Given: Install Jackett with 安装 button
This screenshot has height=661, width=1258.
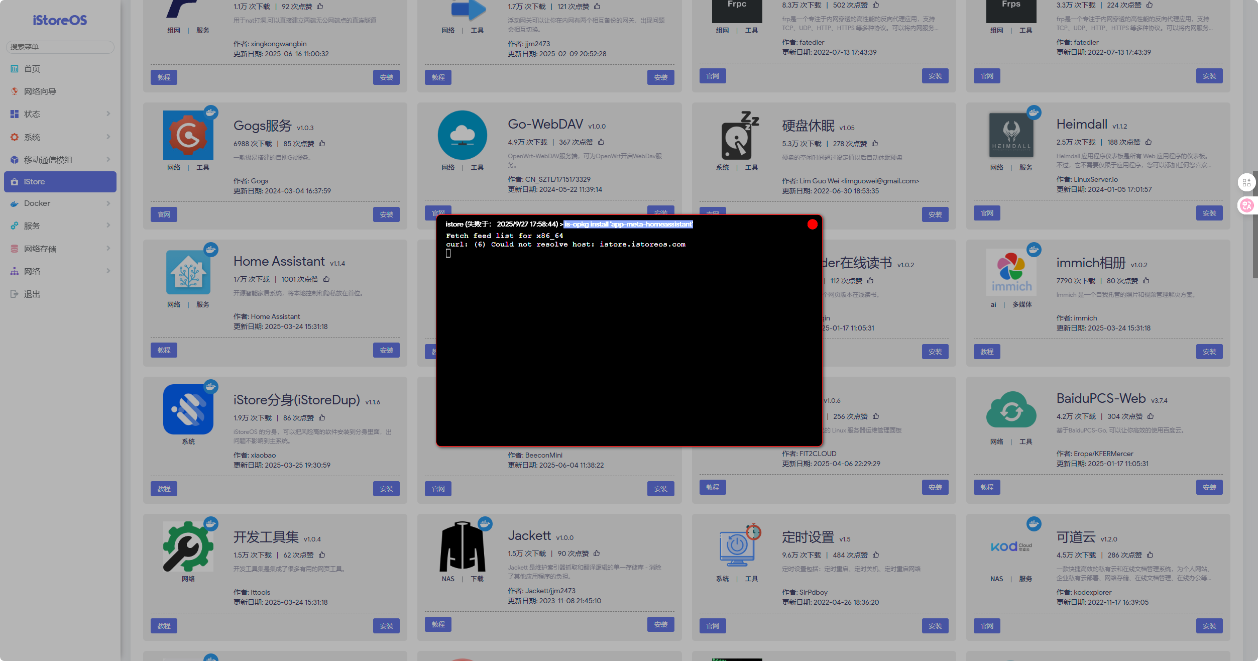Looking at the screenshot, I should (x=660, y=624).
